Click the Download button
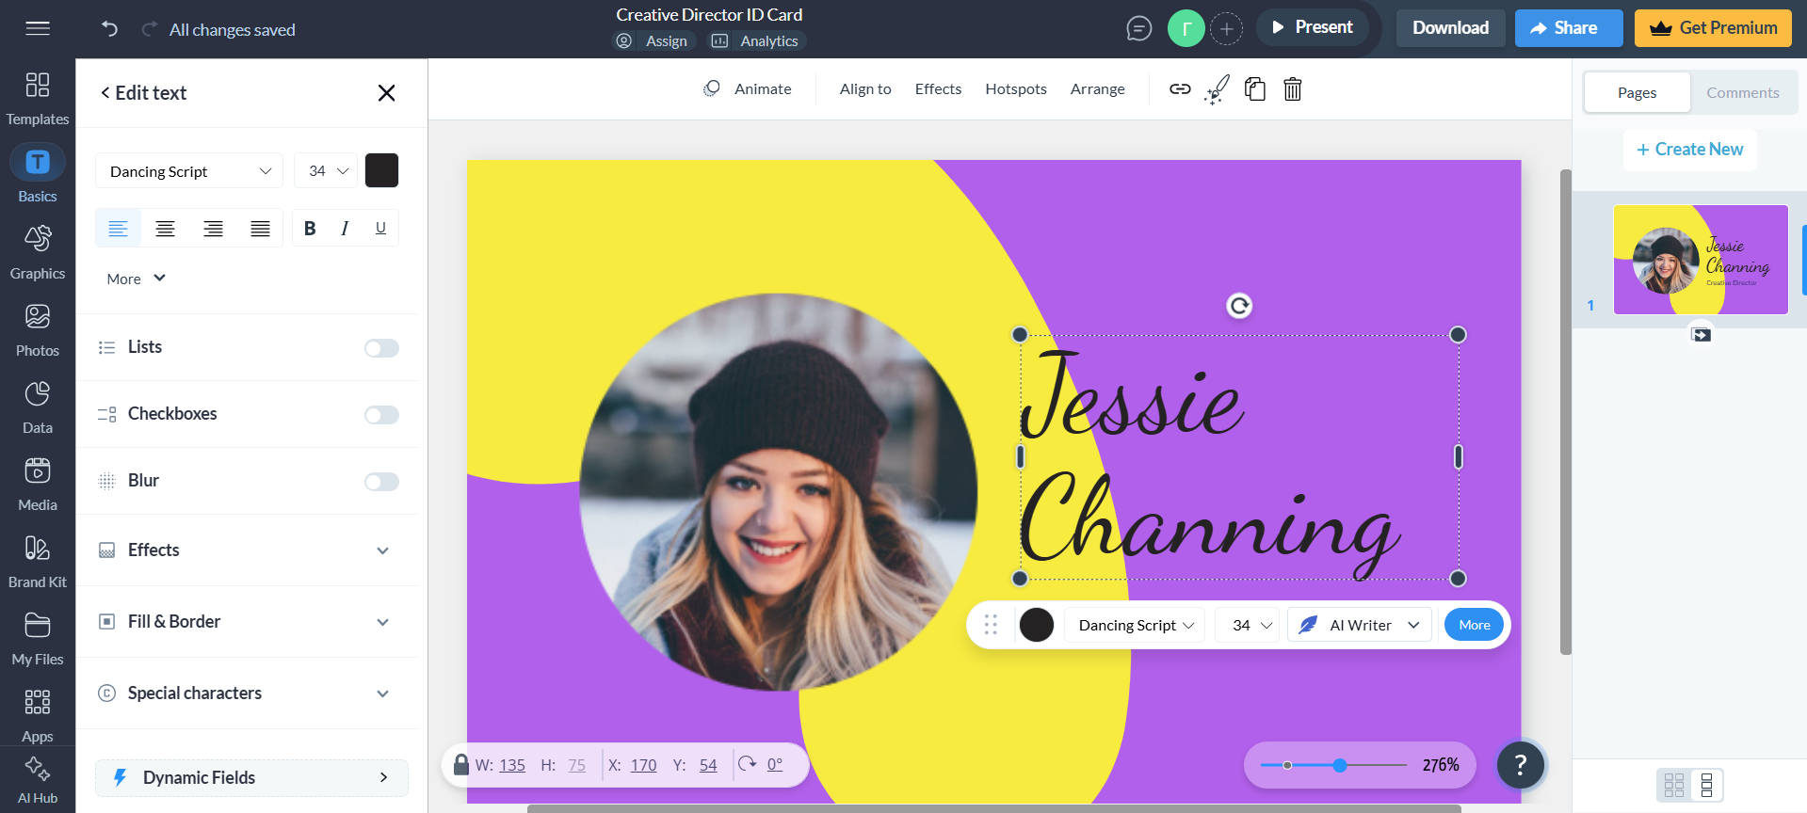 point(1450,28)
